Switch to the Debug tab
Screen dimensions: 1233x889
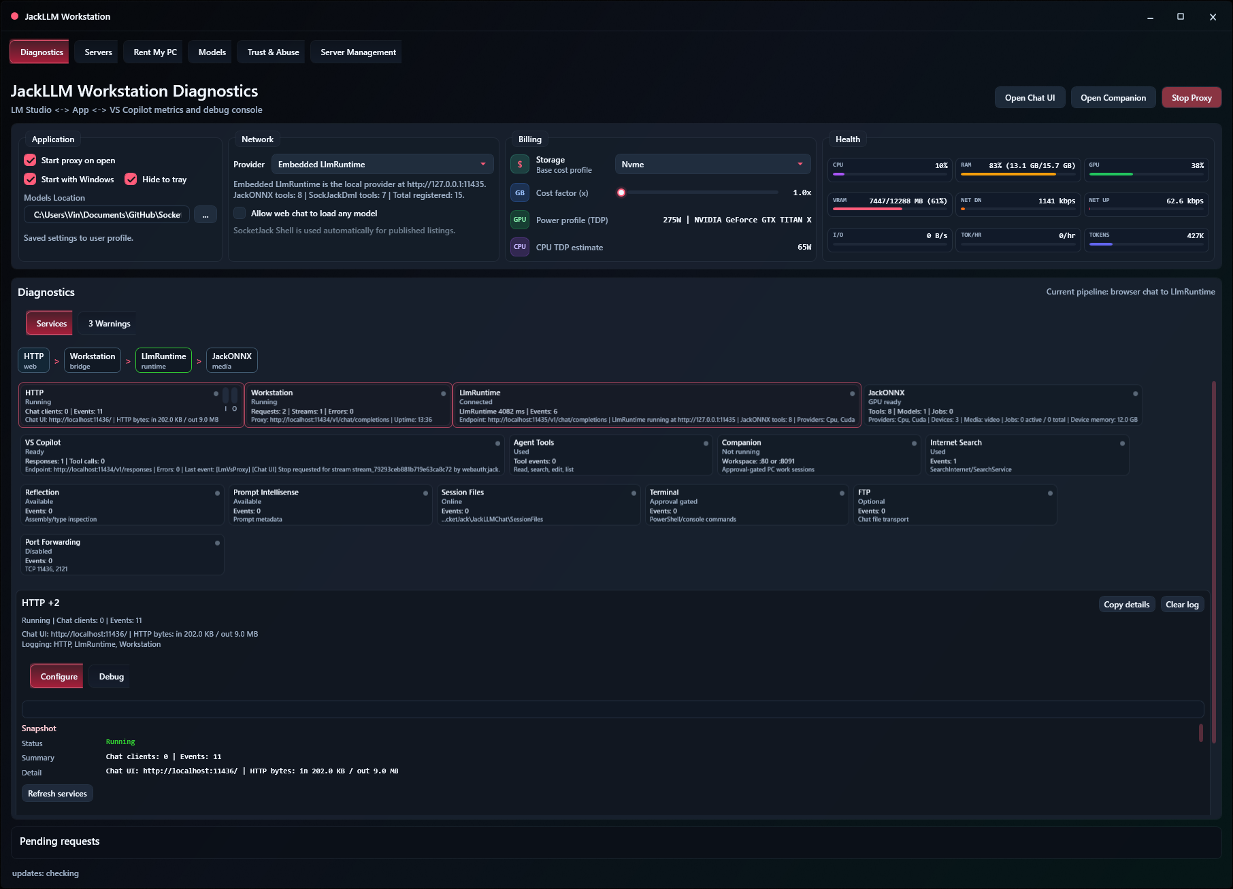click(111, 677)
